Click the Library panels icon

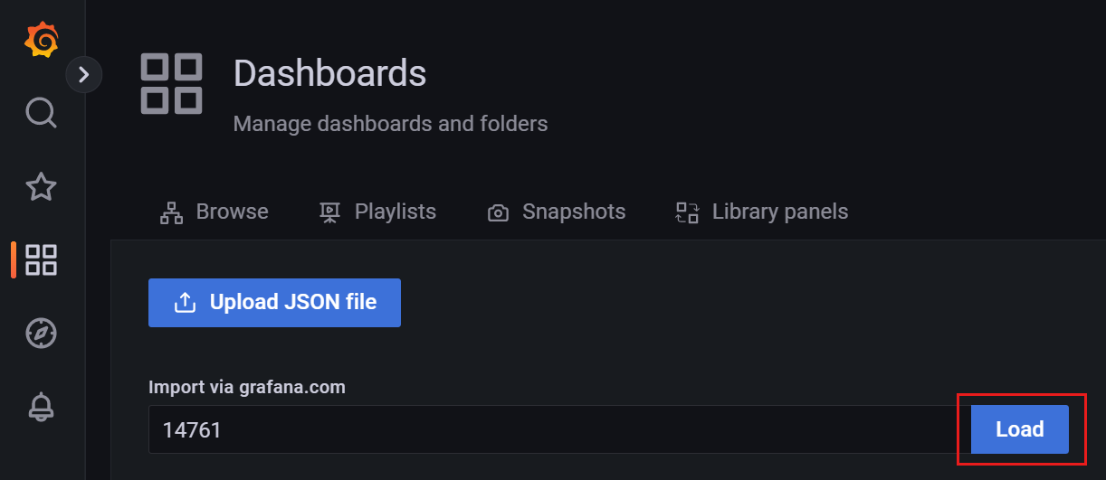[688, 212]
